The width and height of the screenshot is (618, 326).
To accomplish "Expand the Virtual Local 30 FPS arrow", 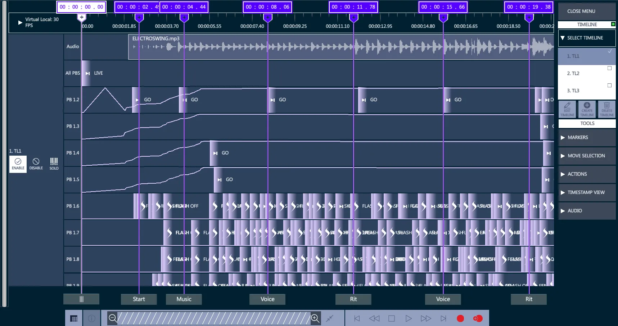I will 20,22.
